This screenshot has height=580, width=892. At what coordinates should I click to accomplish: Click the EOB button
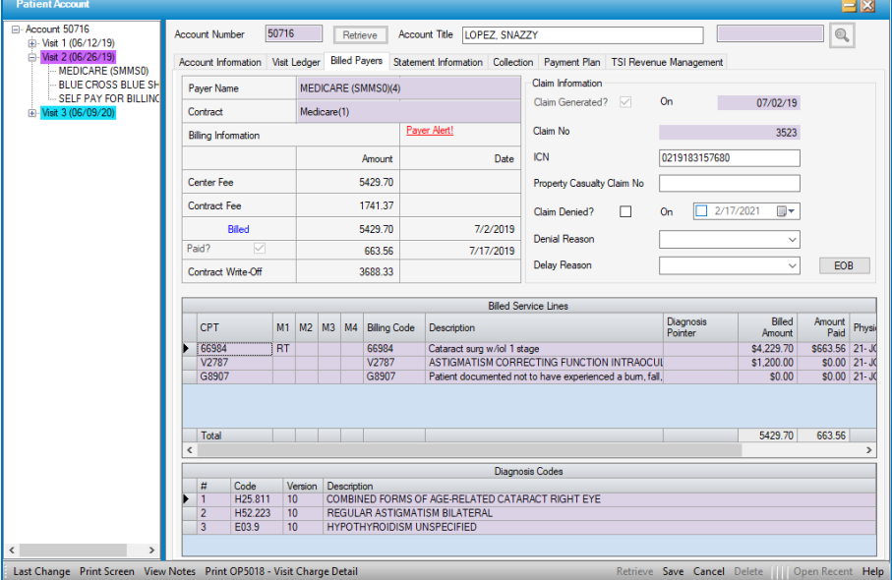click(x=844, y=265)
